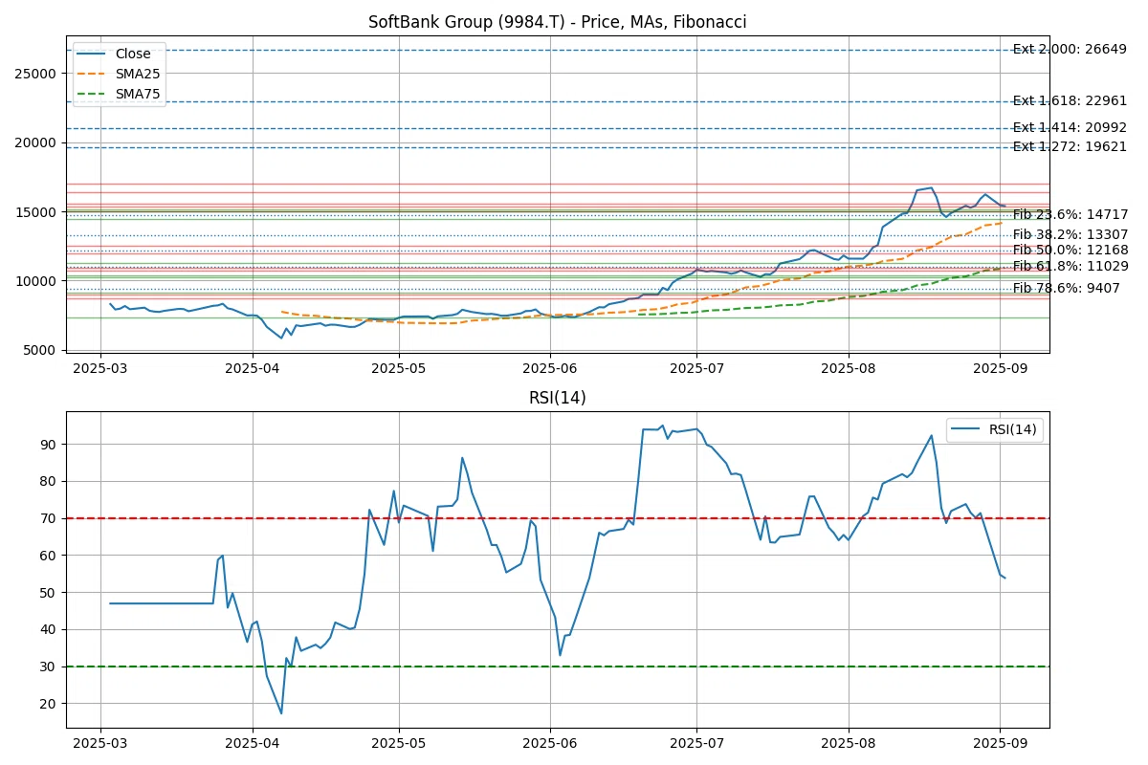The image size is (1148, 765).
Task: Click the Fib 23.6%: 14717 label
Action: tap(1071, 214)
